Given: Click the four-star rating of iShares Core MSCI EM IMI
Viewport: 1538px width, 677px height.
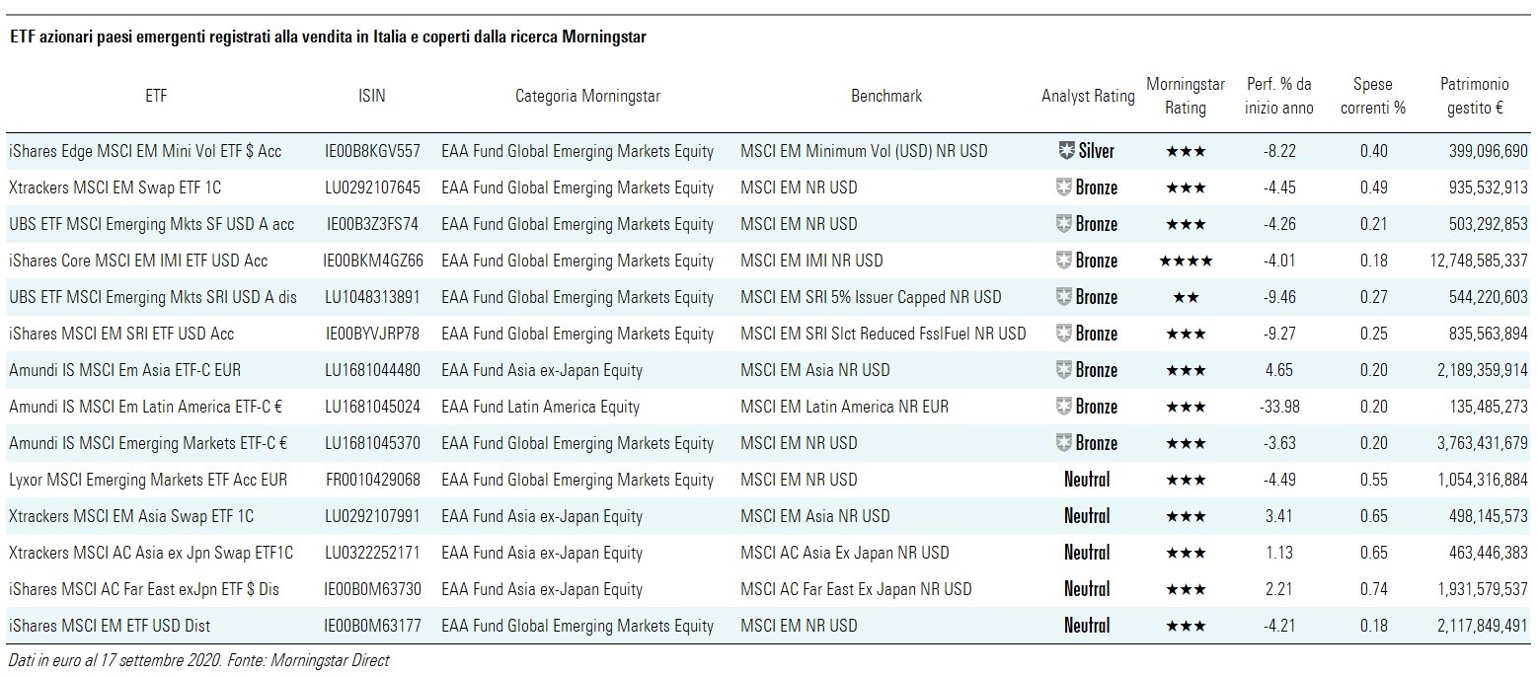Looking at the screenshot, I should pyautogui.click(x=1185, y=261).
